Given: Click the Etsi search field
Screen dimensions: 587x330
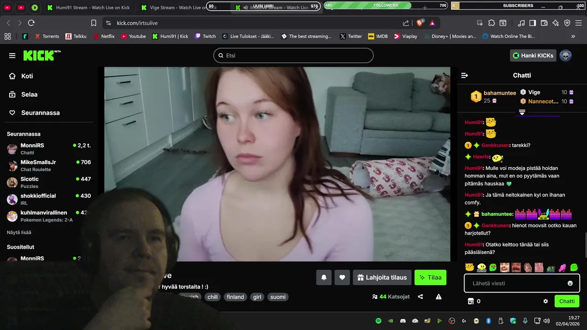Looking at the screenshot, I should coord(293,55).
